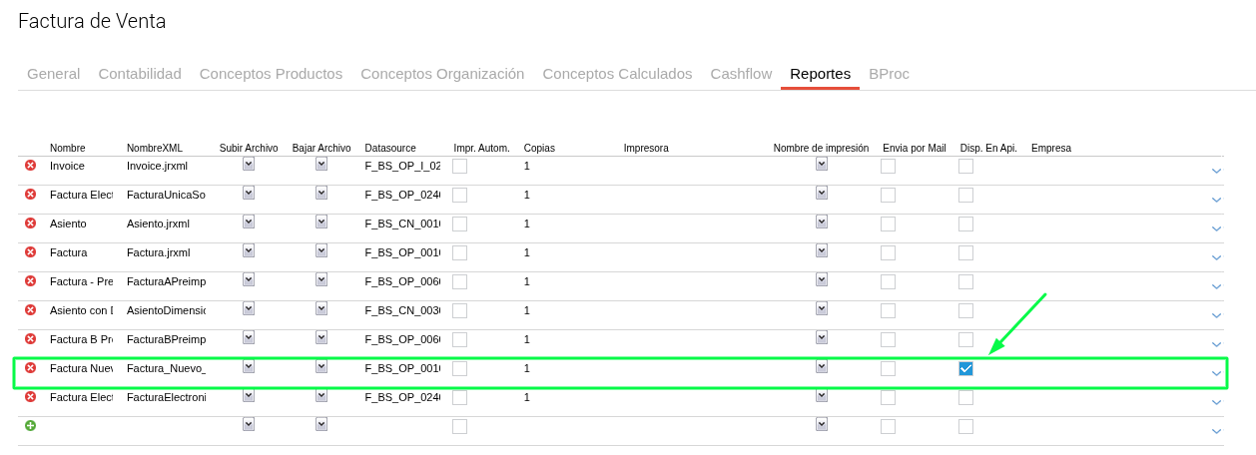Image resolution: width=1256 pixels, height=455 pixels.
Task: Expand the FacturaElectroni row chevron
Action: click(x=1216, y=402)
